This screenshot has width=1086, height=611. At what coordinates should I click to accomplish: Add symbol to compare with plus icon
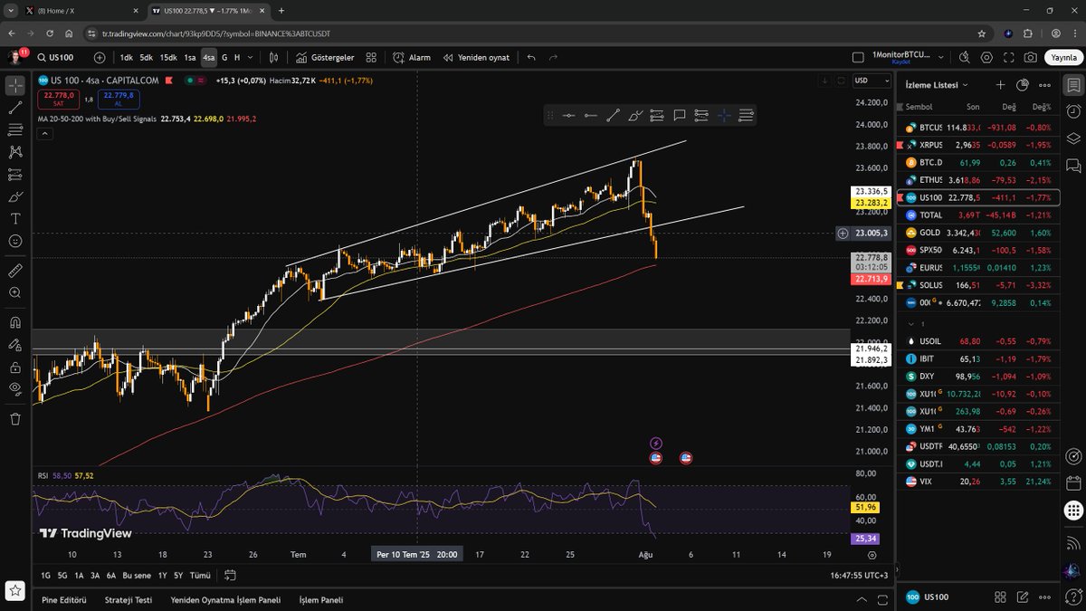[x=100, y=57]
